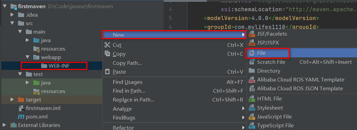Viewport: 357px width, 130px height.
Task: Click the firstmaven.iml file icon
Action: (21, 108)
